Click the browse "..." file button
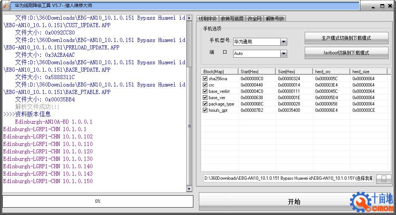The width and height of the screenshot is (396, 215). pyautogui.click(x=384, y=179)
